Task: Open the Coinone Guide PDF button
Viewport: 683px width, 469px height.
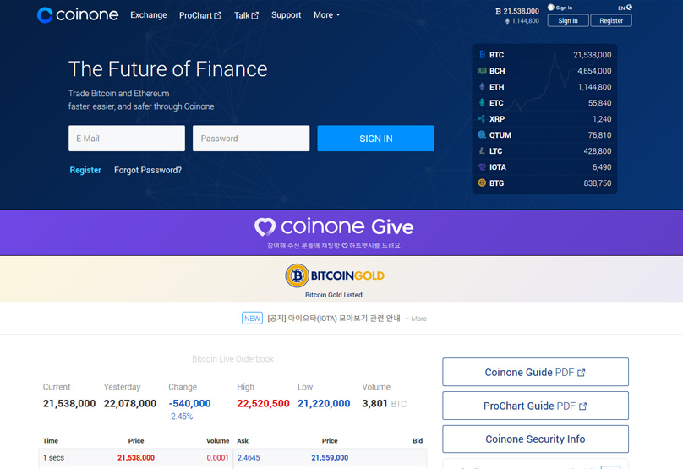Action: (535, 372)
